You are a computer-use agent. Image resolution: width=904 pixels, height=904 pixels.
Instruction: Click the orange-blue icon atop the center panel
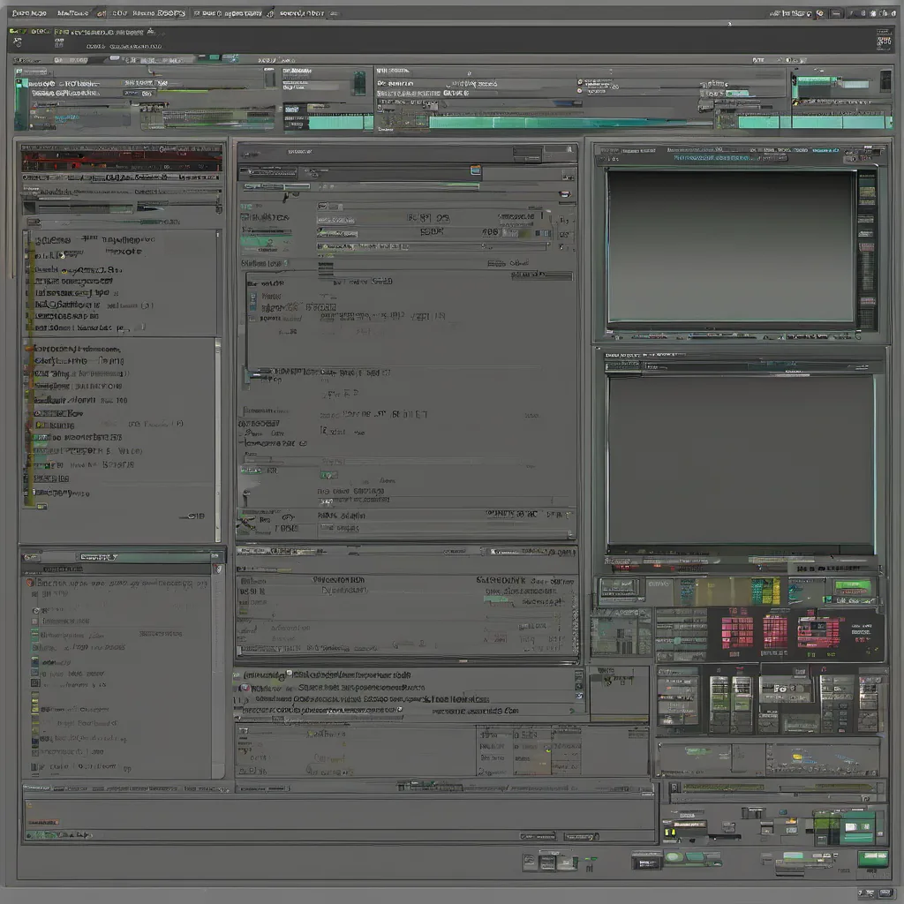(x=476, y=170)
